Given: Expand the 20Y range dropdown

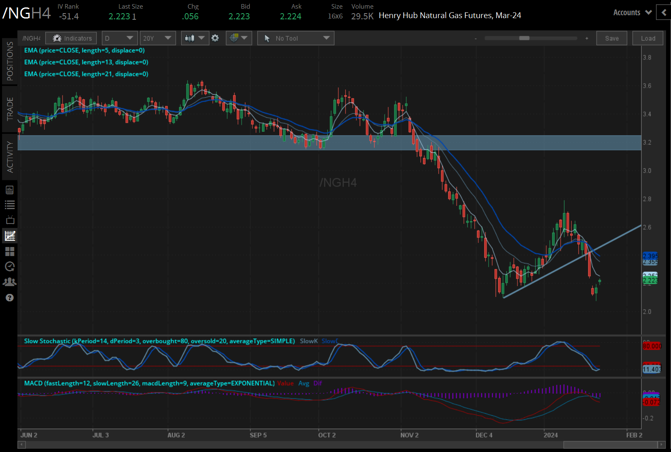Looking at the screenshot, I should [x=157, y=38].
